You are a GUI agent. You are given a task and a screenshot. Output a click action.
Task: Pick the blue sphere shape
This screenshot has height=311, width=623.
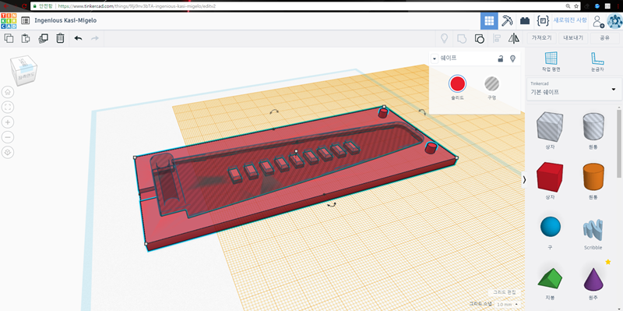click(551, 227)
